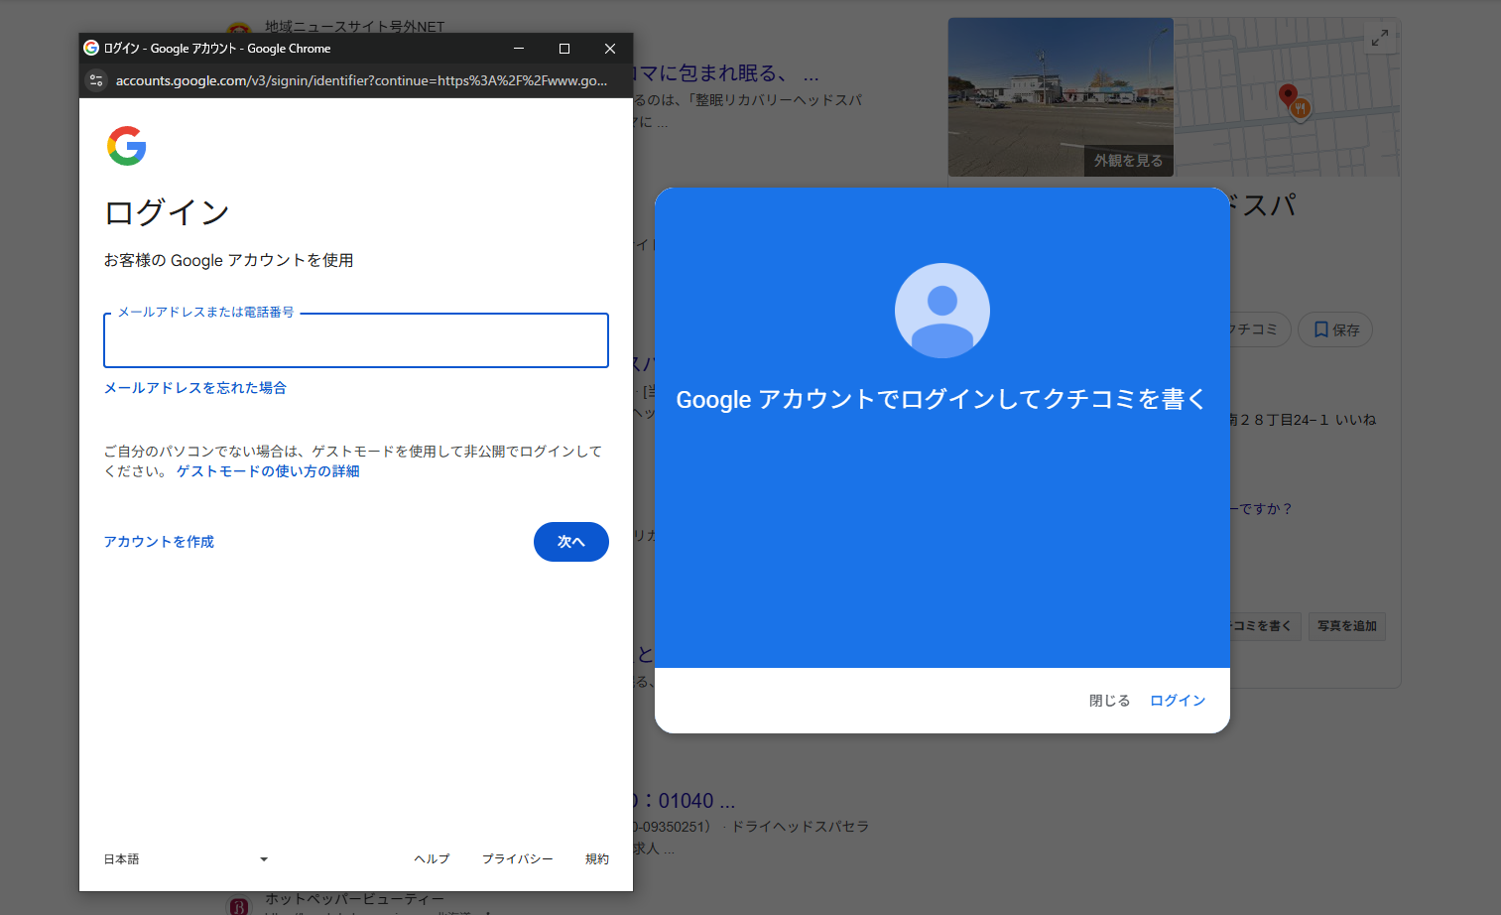1501x915 pixels.
Task: Open ゲストモードの使い方の詳細 link
Action: pos(268,471)
